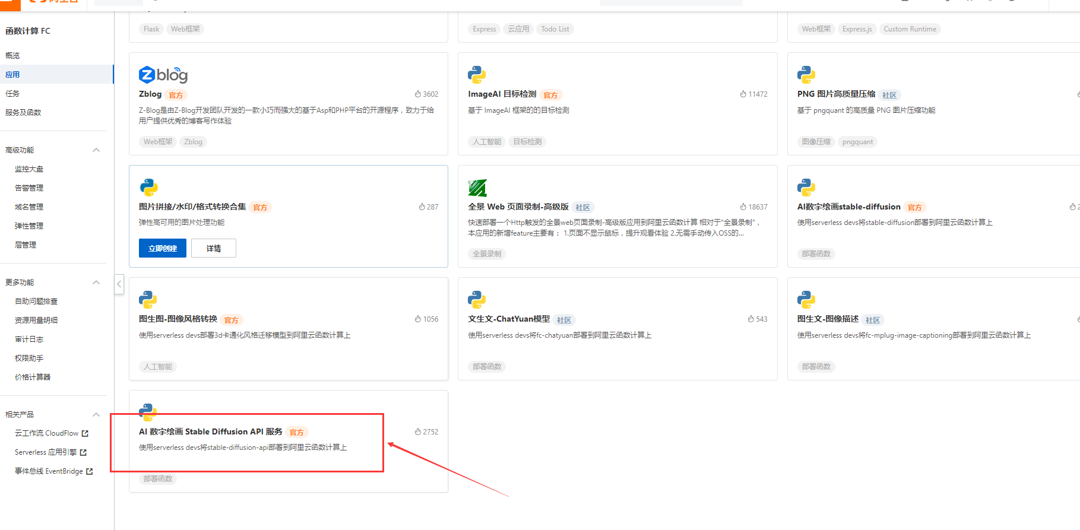
Task: Click the Python icon on 文生文-ChatYuan模型 card
Action: (x=477, y=300)
